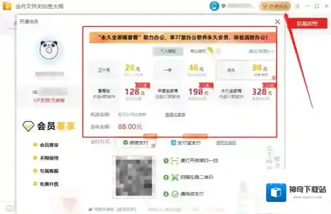The width and height of the screenshot is (331, 214).
Task: Click the orange 开通会员 button in title bar
Action: click(275, 6)
